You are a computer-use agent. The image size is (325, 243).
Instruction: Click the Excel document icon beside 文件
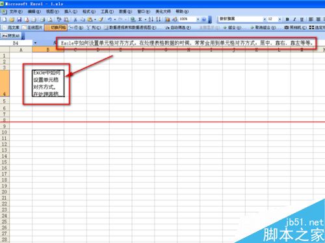(5, 12)
